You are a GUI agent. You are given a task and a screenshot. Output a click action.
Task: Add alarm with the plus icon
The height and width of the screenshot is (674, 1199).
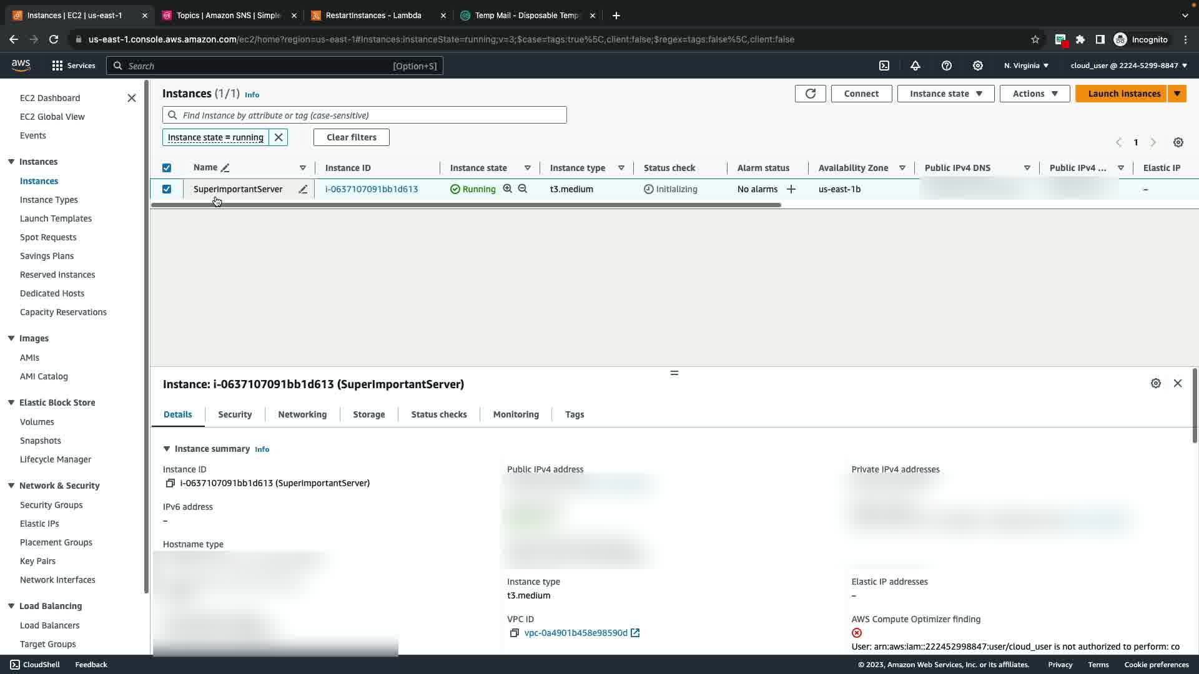point(791,189)
